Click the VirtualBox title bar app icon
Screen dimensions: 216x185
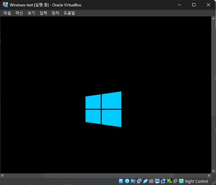coord(5,5)
